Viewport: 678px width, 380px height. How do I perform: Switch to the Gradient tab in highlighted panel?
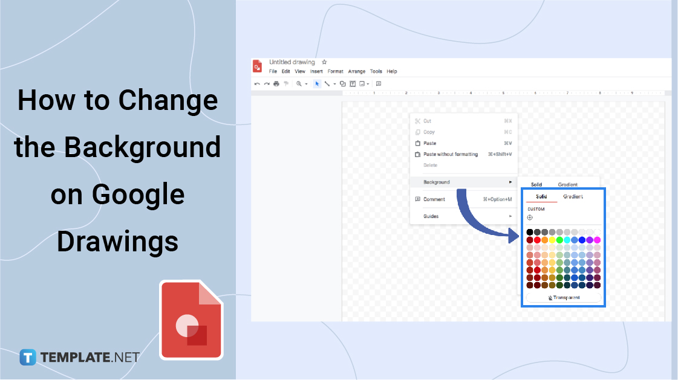click(573, 197)
